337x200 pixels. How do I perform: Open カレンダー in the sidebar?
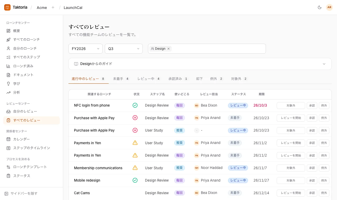point(32,139)
